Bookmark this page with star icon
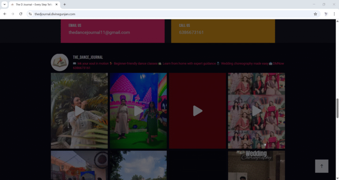The width and height of the screenshot is (339, 180). coord(315,14)
